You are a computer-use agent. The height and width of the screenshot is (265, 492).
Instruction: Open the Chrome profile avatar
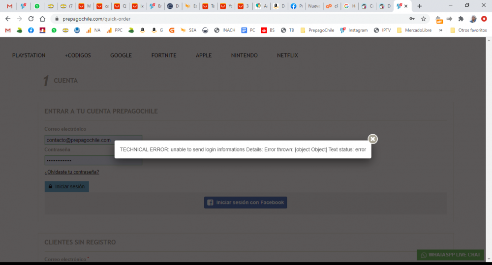(x=473, y=19)
